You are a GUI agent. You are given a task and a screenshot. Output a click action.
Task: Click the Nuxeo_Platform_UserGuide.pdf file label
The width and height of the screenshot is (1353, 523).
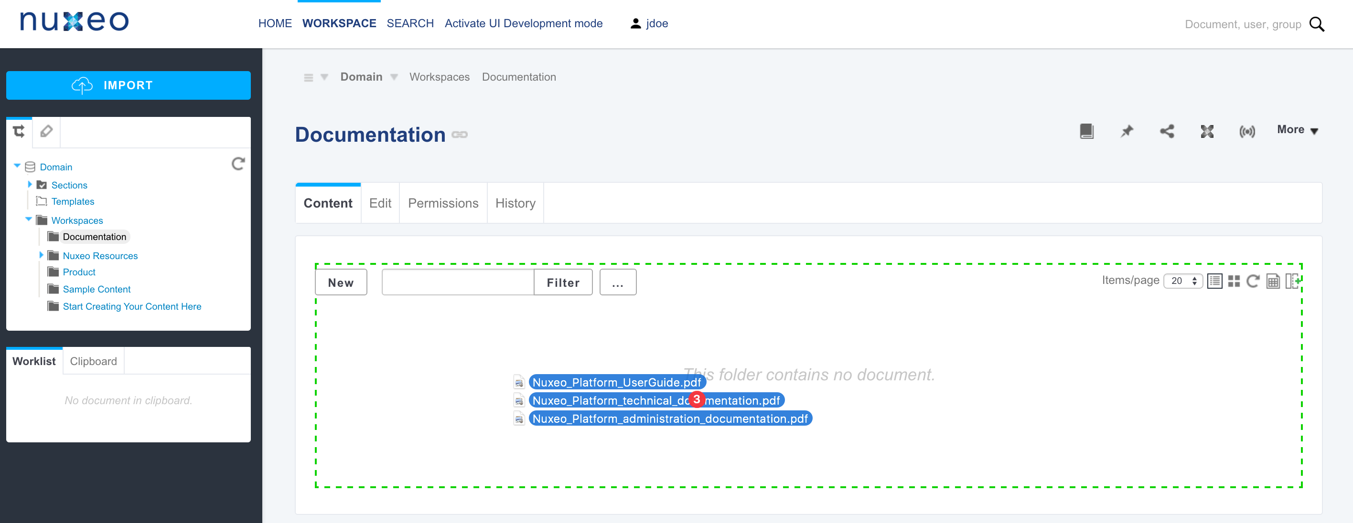tap(617, 382)
